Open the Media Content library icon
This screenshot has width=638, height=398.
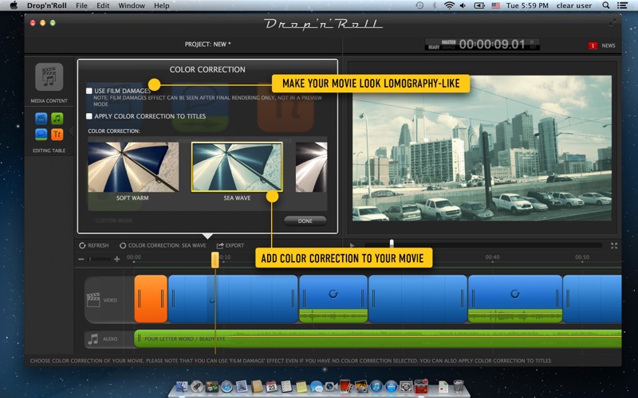(49, 77)
